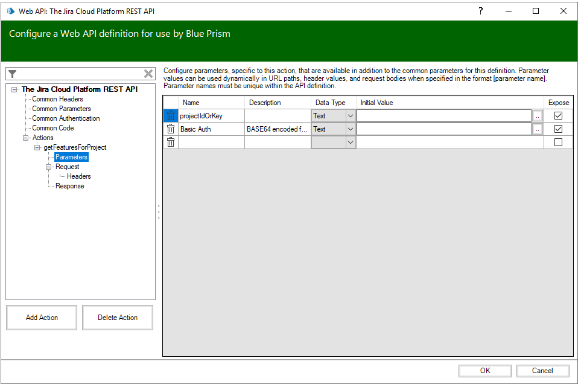
Task: Click Initial Value field for projectIdOrKey
Action: point(443,116)
